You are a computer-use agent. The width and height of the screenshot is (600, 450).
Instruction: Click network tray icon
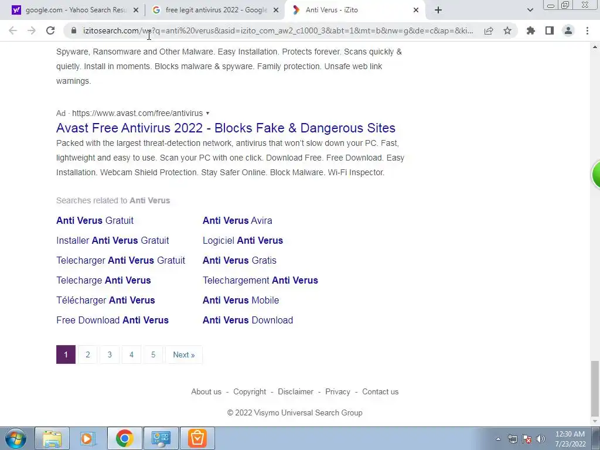point(512,439)
